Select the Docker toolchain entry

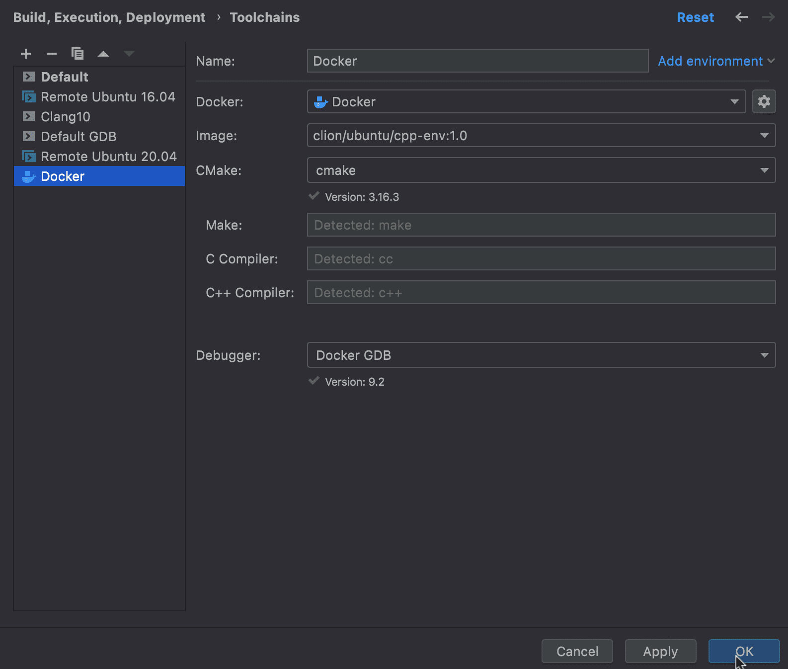tap(99, 176)
